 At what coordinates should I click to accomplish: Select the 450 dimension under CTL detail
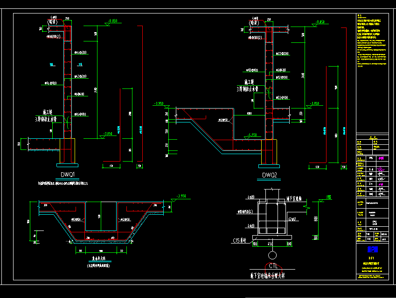(x=270, y=244)
